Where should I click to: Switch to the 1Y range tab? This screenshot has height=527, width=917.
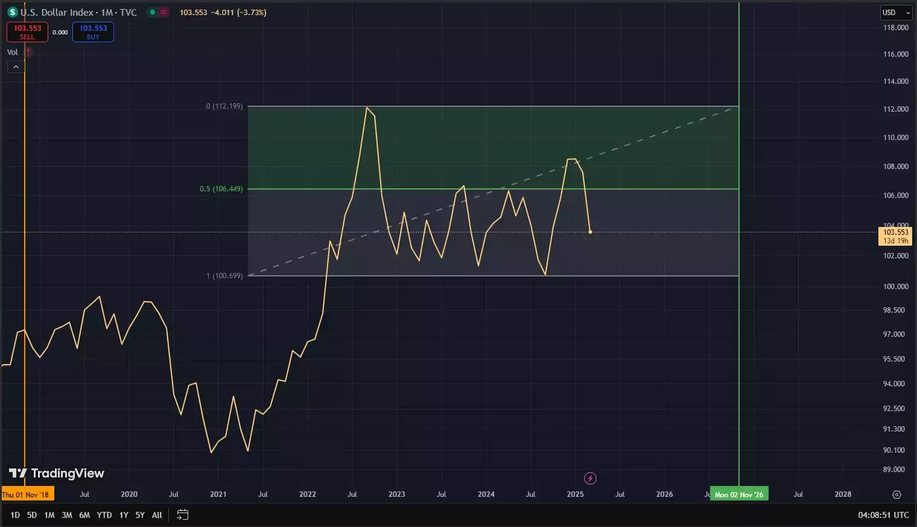click(x=123, y=515)
